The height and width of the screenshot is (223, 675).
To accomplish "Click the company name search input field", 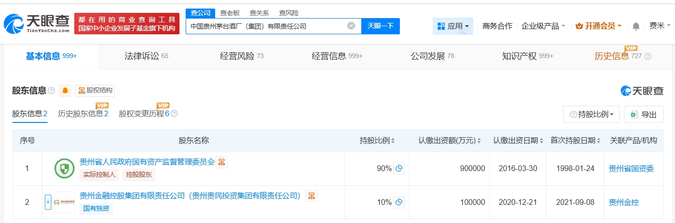I will point(267,26).
